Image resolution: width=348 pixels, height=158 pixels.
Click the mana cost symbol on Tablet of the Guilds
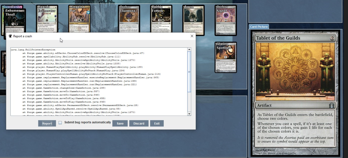point(332,38)
